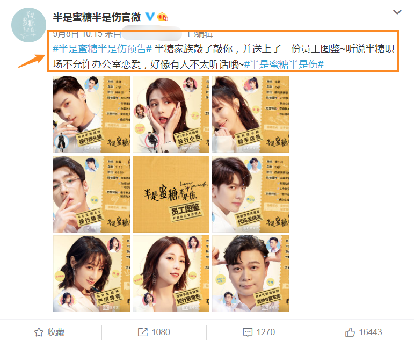
Task: Open the 投行界头狼 poster thumbnail
Action: [91, 114]
